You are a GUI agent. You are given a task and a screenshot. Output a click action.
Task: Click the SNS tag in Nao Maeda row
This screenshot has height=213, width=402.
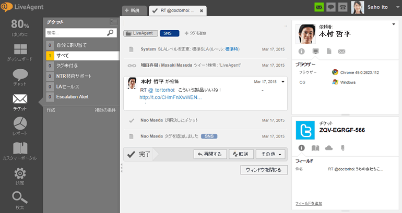(209, 136)
